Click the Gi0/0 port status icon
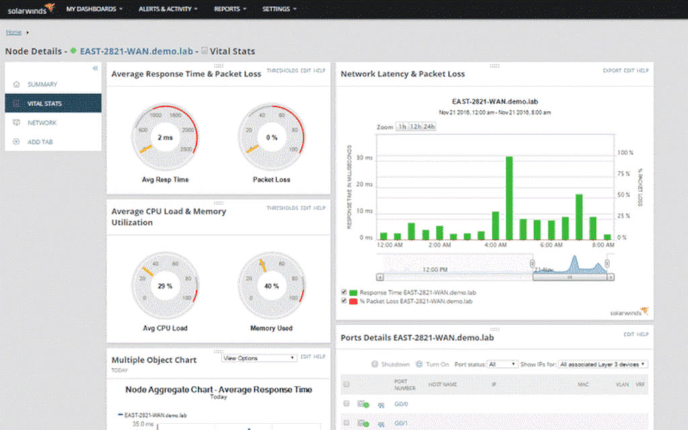 click(x=363, y=404)
